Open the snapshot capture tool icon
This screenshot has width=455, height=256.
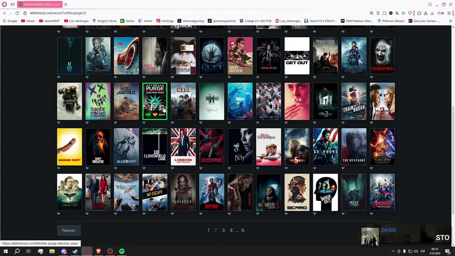[384, 13]
